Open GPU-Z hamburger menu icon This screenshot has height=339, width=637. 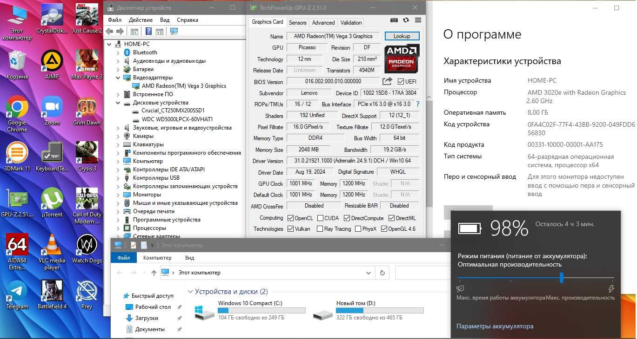tap(418, 20)
